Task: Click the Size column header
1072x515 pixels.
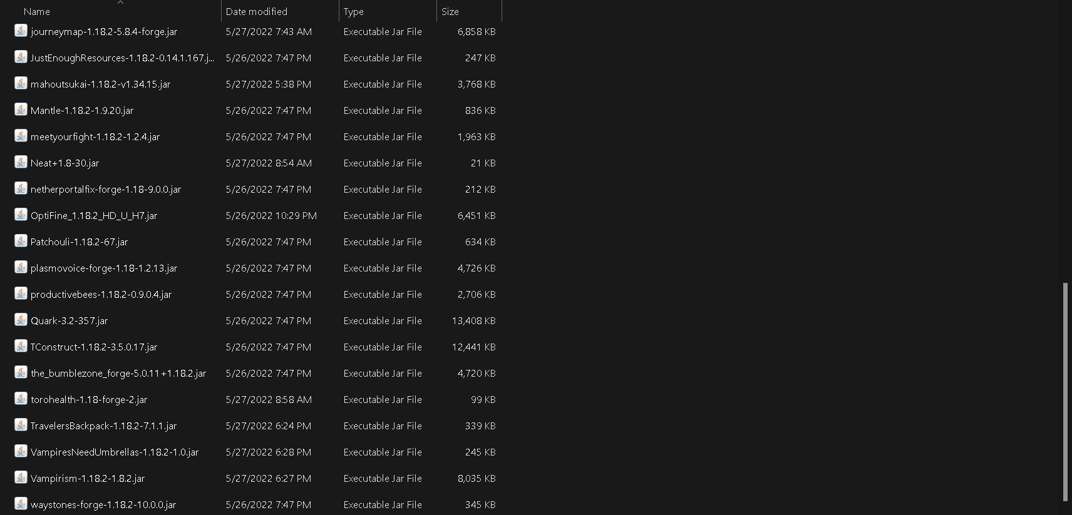Action: [450, 12]
